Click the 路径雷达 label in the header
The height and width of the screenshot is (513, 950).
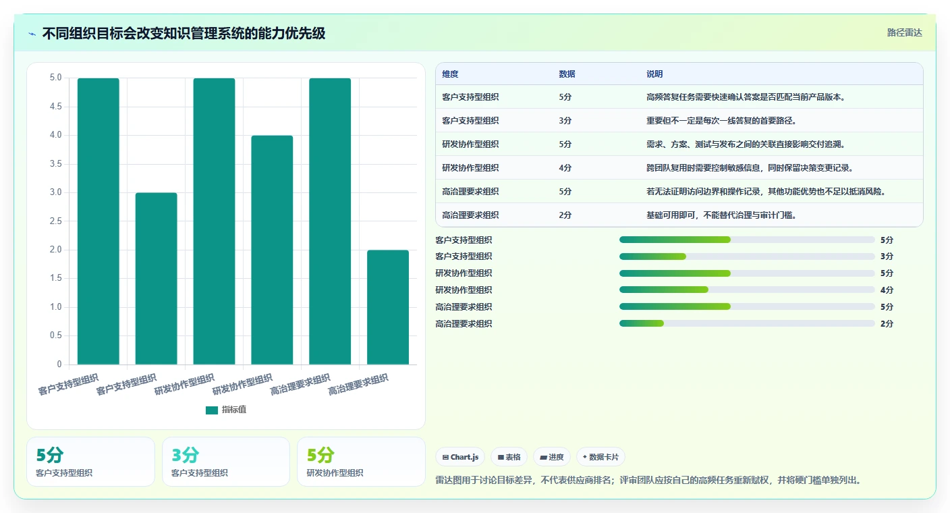coord(904,32)
